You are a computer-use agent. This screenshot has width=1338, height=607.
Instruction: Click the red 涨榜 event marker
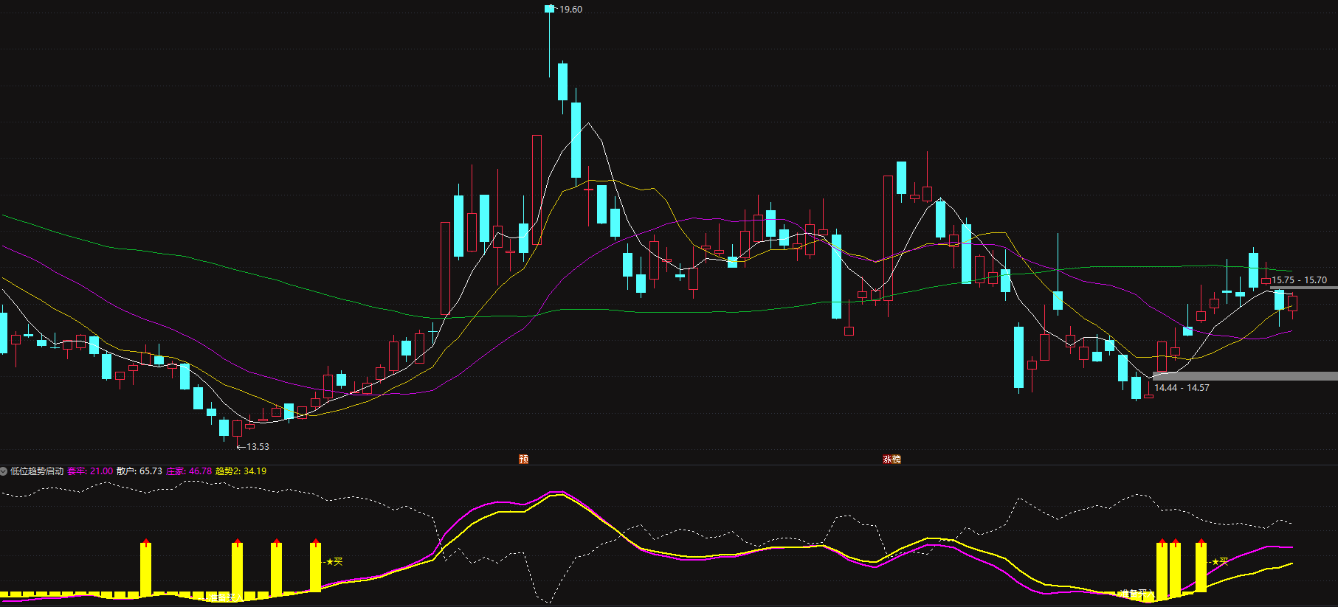[x=892, y=459]
